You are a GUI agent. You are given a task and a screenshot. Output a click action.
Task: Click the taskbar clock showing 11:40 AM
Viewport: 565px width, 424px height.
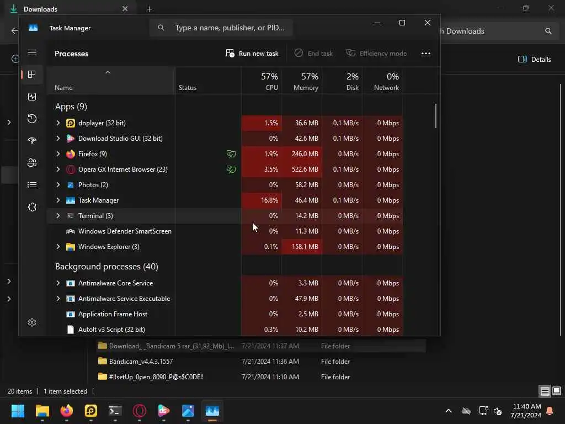point(527,411)
